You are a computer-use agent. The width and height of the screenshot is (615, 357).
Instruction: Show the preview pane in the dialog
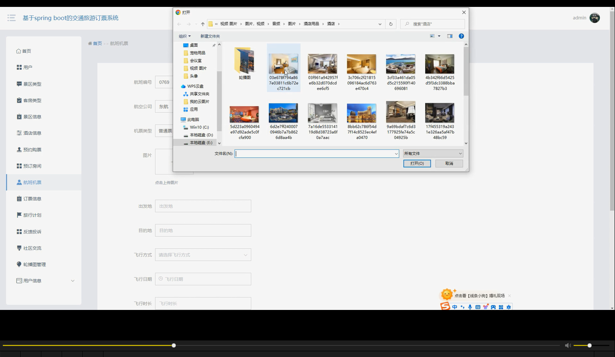point(450,36)
